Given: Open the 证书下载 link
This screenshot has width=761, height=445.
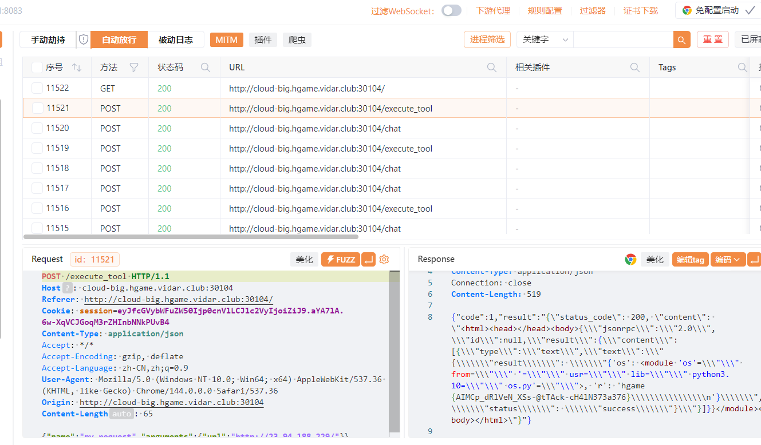Looking at the screenshot, I should pos(640,10).
